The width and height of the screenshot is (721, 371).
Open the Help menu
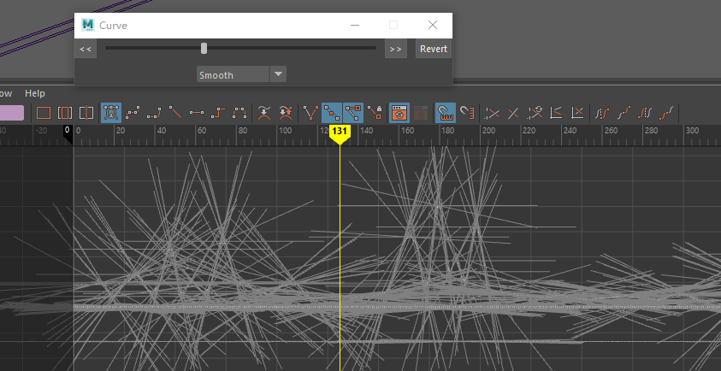click(35, 93)
